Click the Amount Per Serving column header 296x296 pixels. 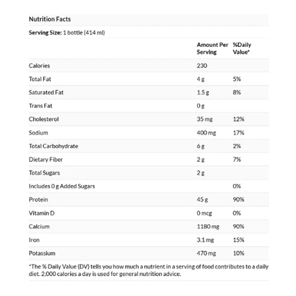(212, 48)
